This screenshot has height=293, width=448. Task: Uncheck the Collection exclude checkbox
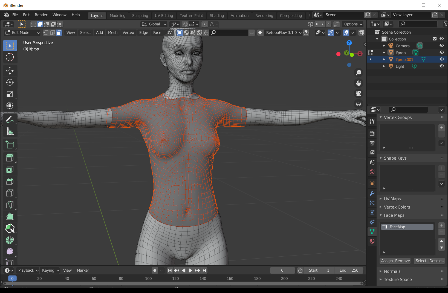[x=435, y=39]
